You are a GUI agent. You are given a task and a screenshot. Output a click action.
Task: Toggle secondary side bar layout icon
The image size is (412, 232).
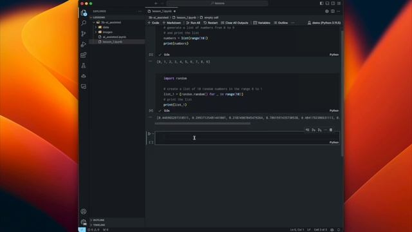[333, 3]
